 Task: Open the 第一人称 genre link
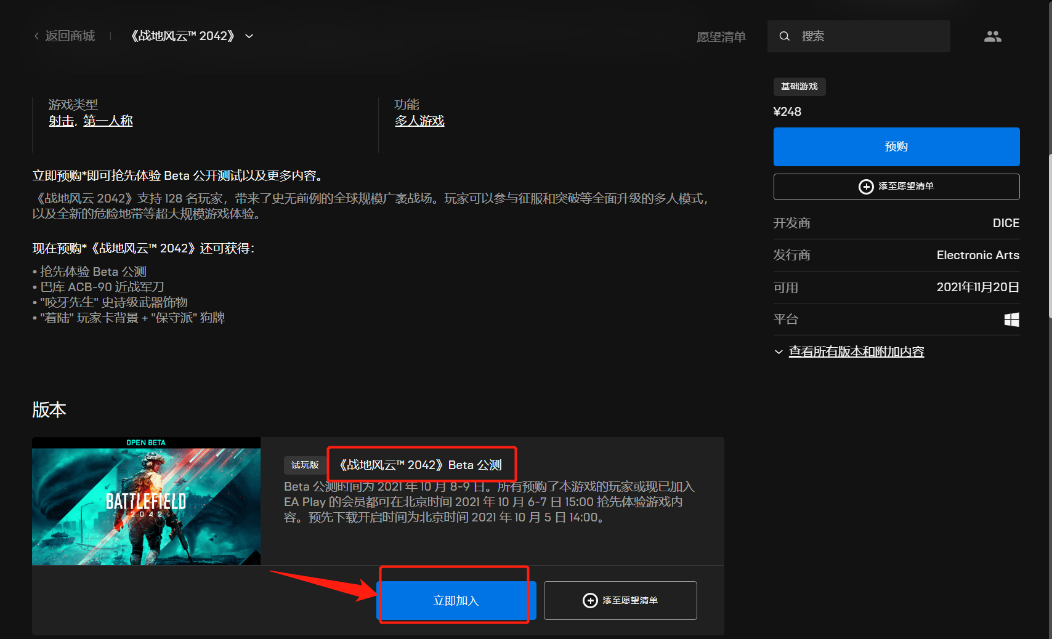coord(108,121)
